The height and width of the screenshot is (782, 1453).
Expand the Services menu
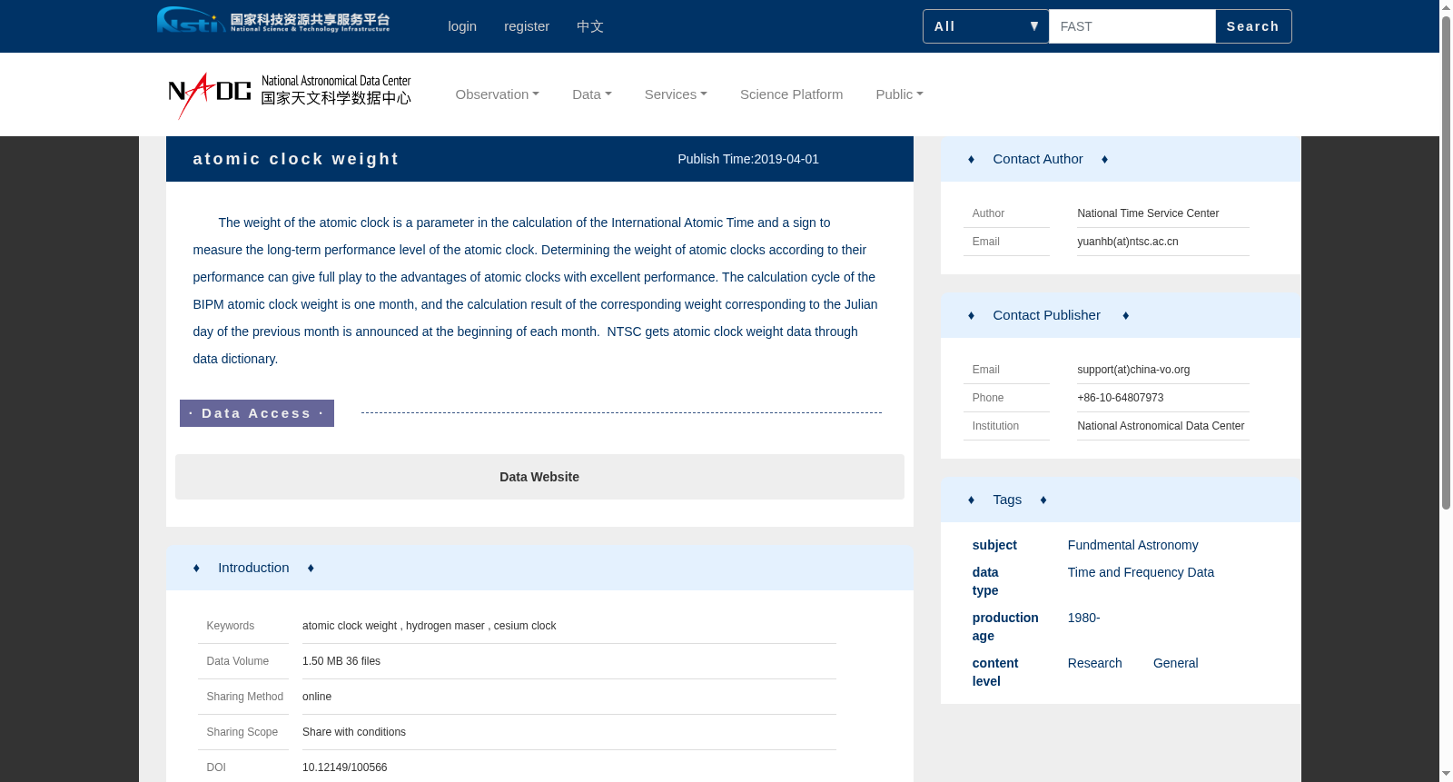coord(676,94)
